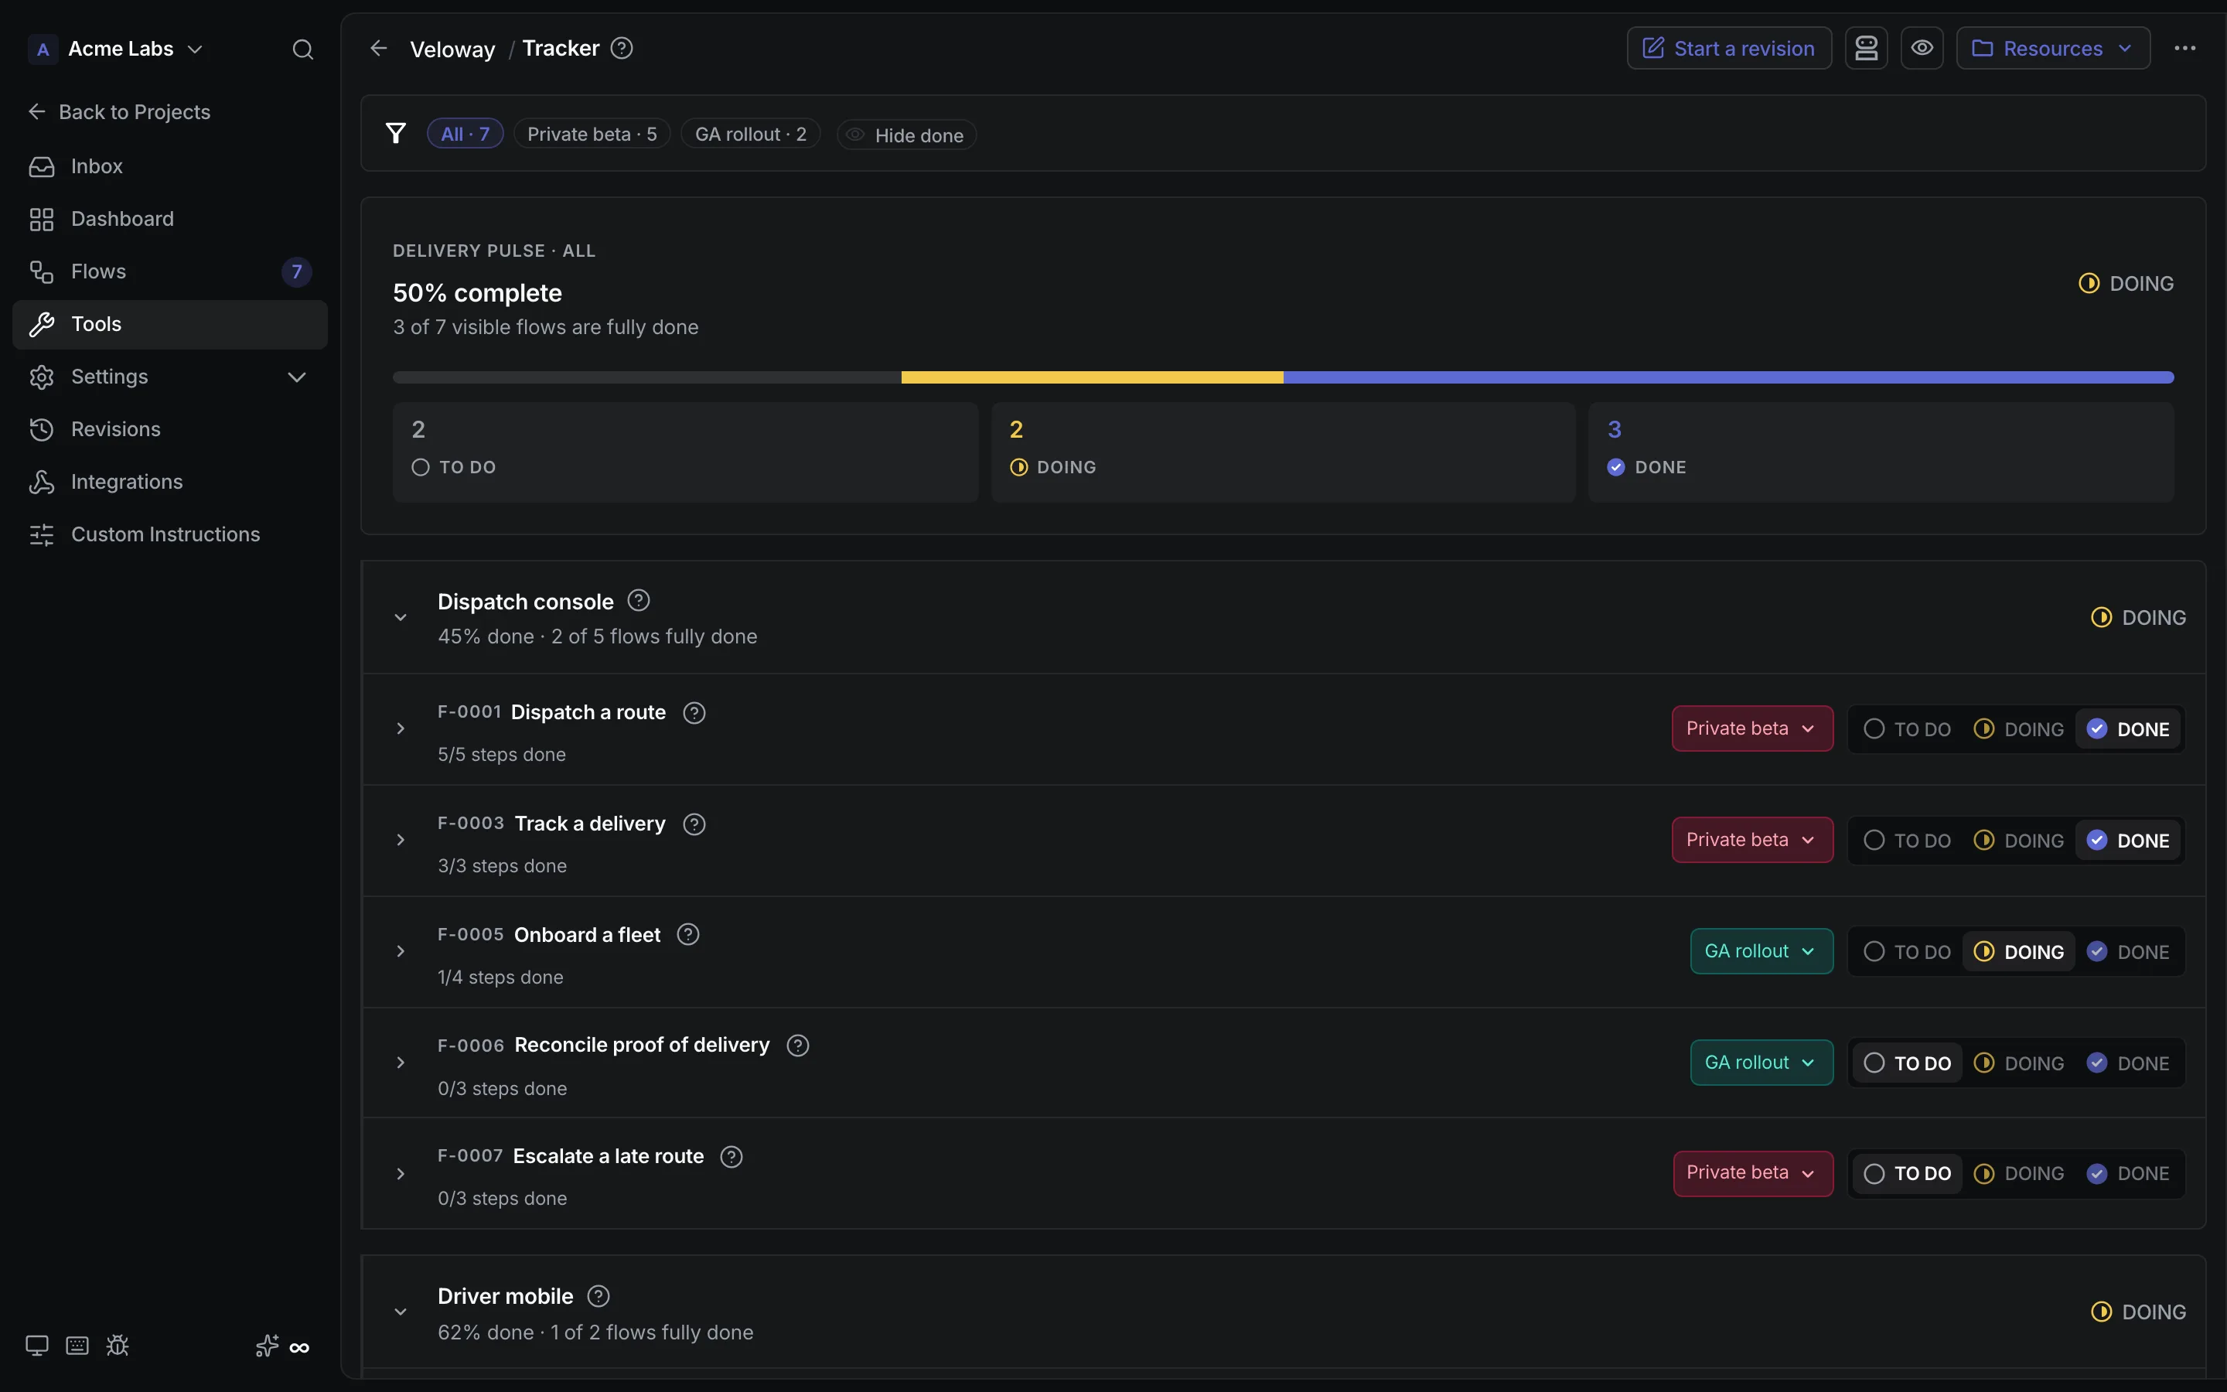Open GA rollout dropdown on Onboard a fleet
The image size is (2227, 1392).
(1761, 951)
